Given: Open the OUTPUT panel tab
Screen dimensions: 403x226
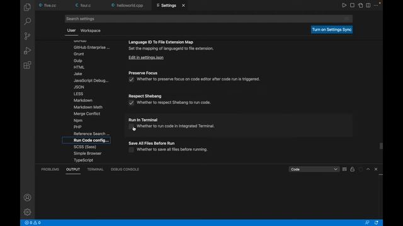Looking at the screenshot, I should click(73, 169).
